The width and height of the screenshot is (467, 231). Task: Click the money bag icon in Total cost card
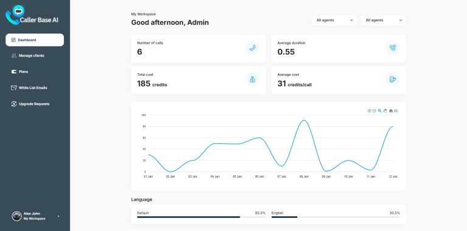click(x=252, y=79)
